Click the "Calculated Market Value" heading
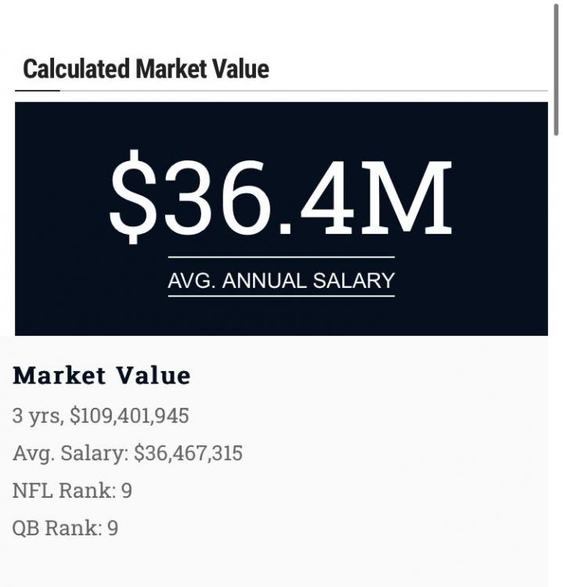 point(146,69)
